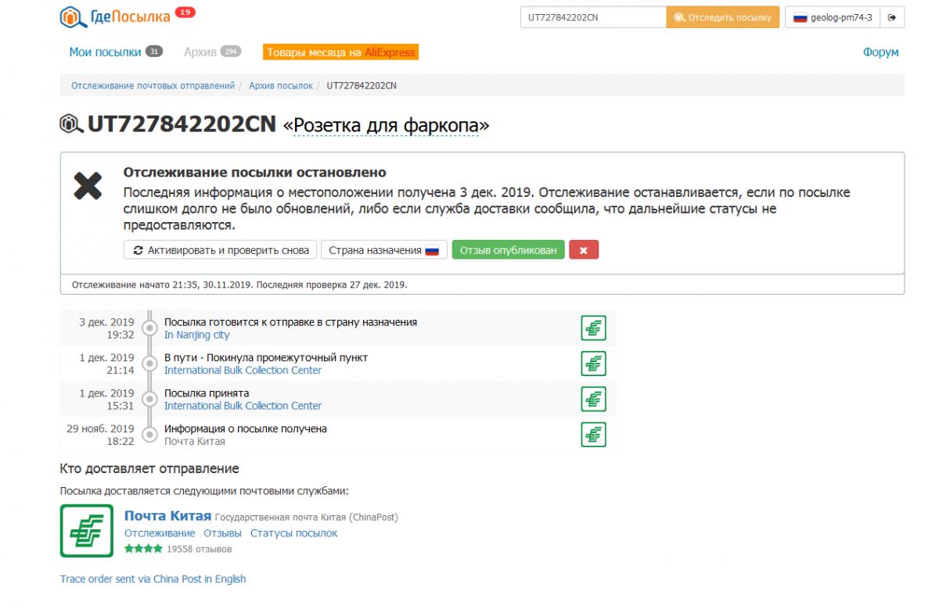939x613 pixels.
Task: Click the green Отзыв опубликован button
Action: 508,250
